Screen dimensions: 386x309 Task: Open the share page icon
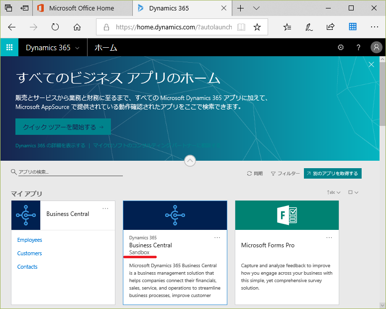[330, 26]
